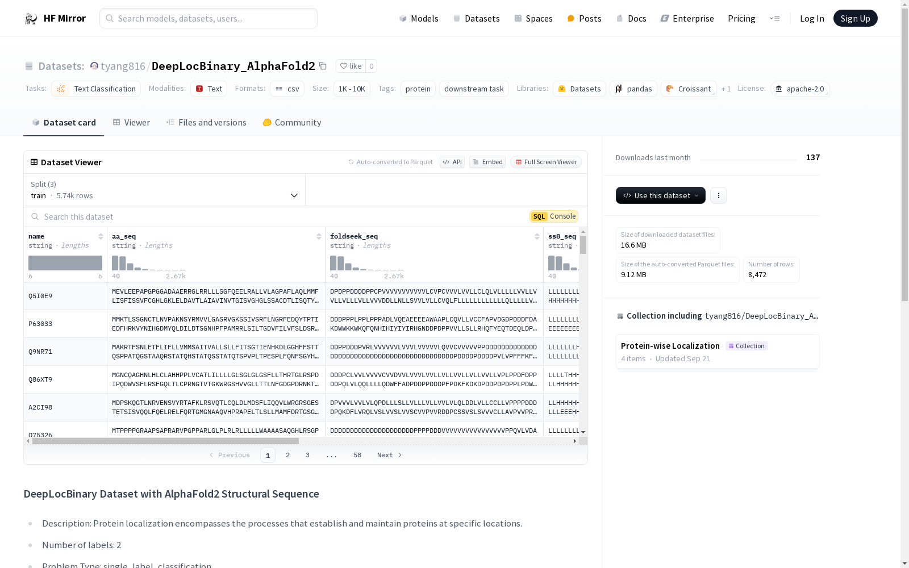Open the SQL Console

[554, 216]
